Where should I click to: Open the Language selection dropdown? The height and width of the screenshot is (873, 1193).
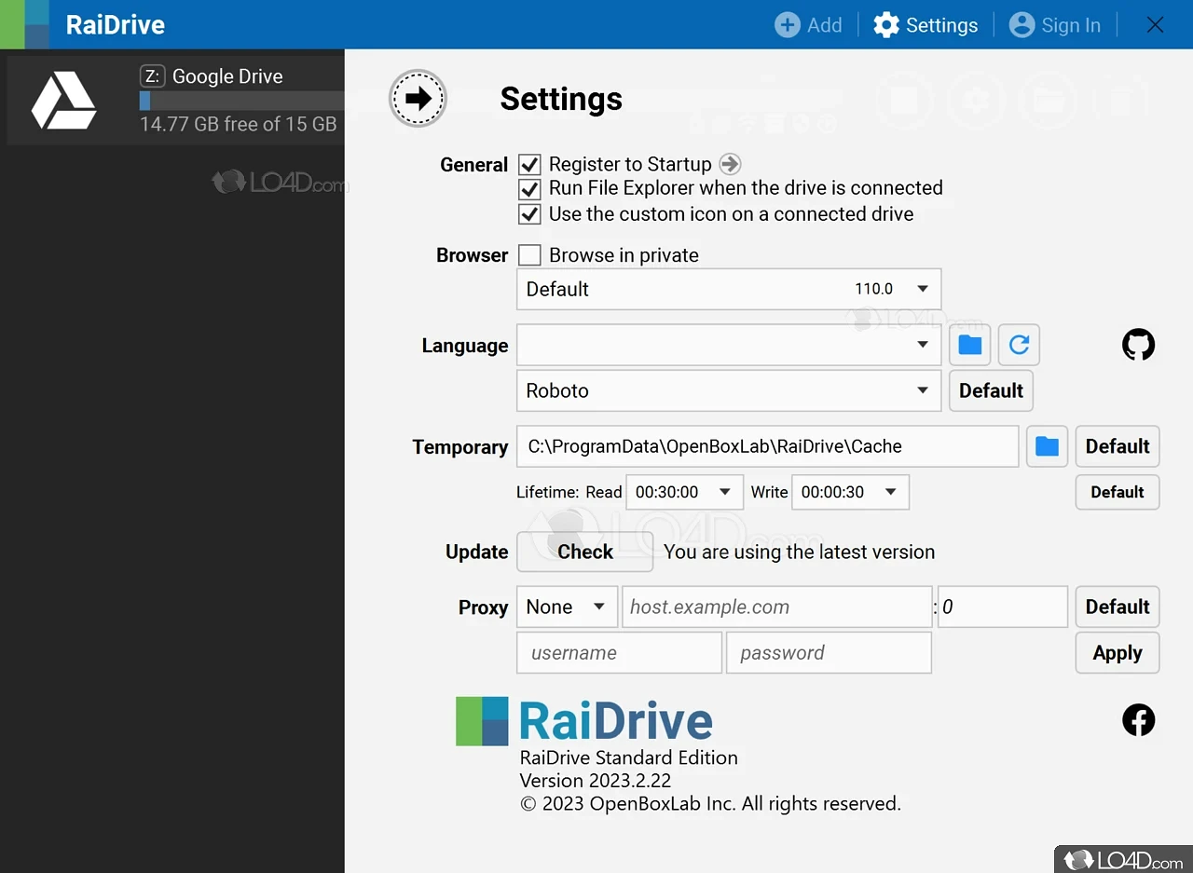click(x=729, y=345)
